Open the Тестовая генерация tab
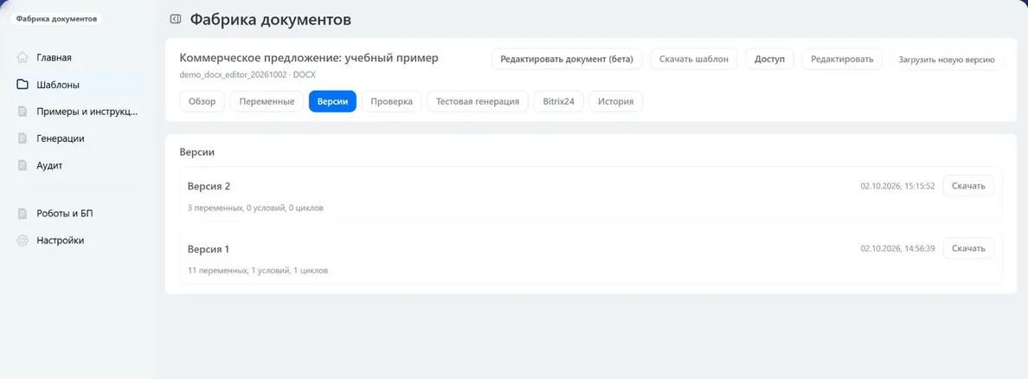 pos(478,101)
